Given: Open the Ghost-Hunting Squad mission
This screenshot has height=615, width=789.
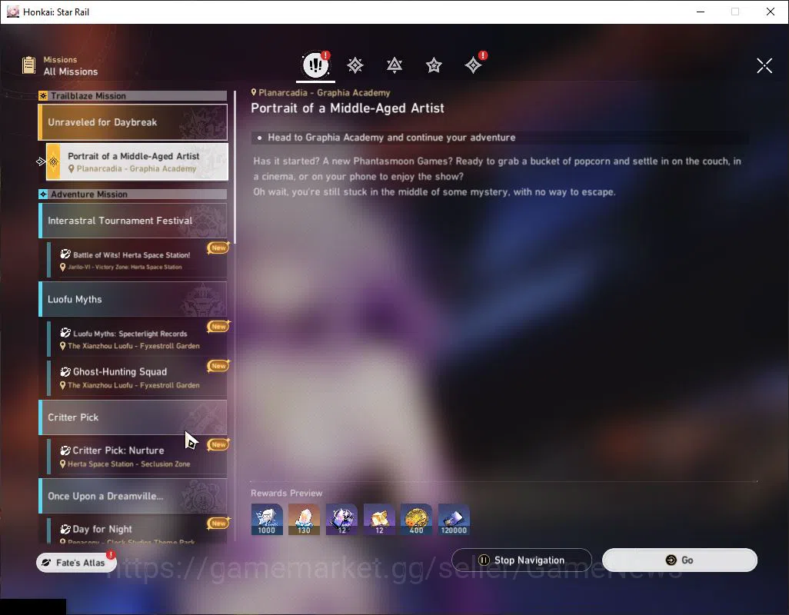Looking at the screenshot, I should [137, 378].
